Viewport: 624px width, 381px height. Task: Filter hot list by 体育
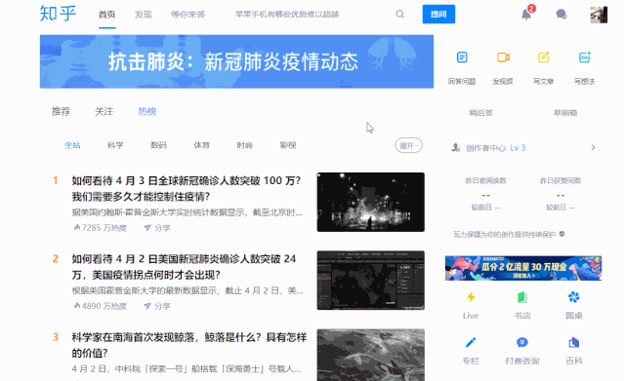point(202,145)
